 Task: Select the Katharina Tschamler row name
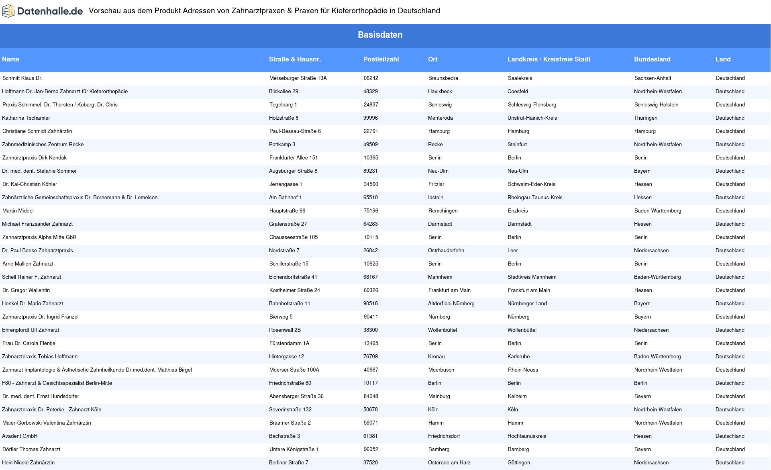click(26, 118)
